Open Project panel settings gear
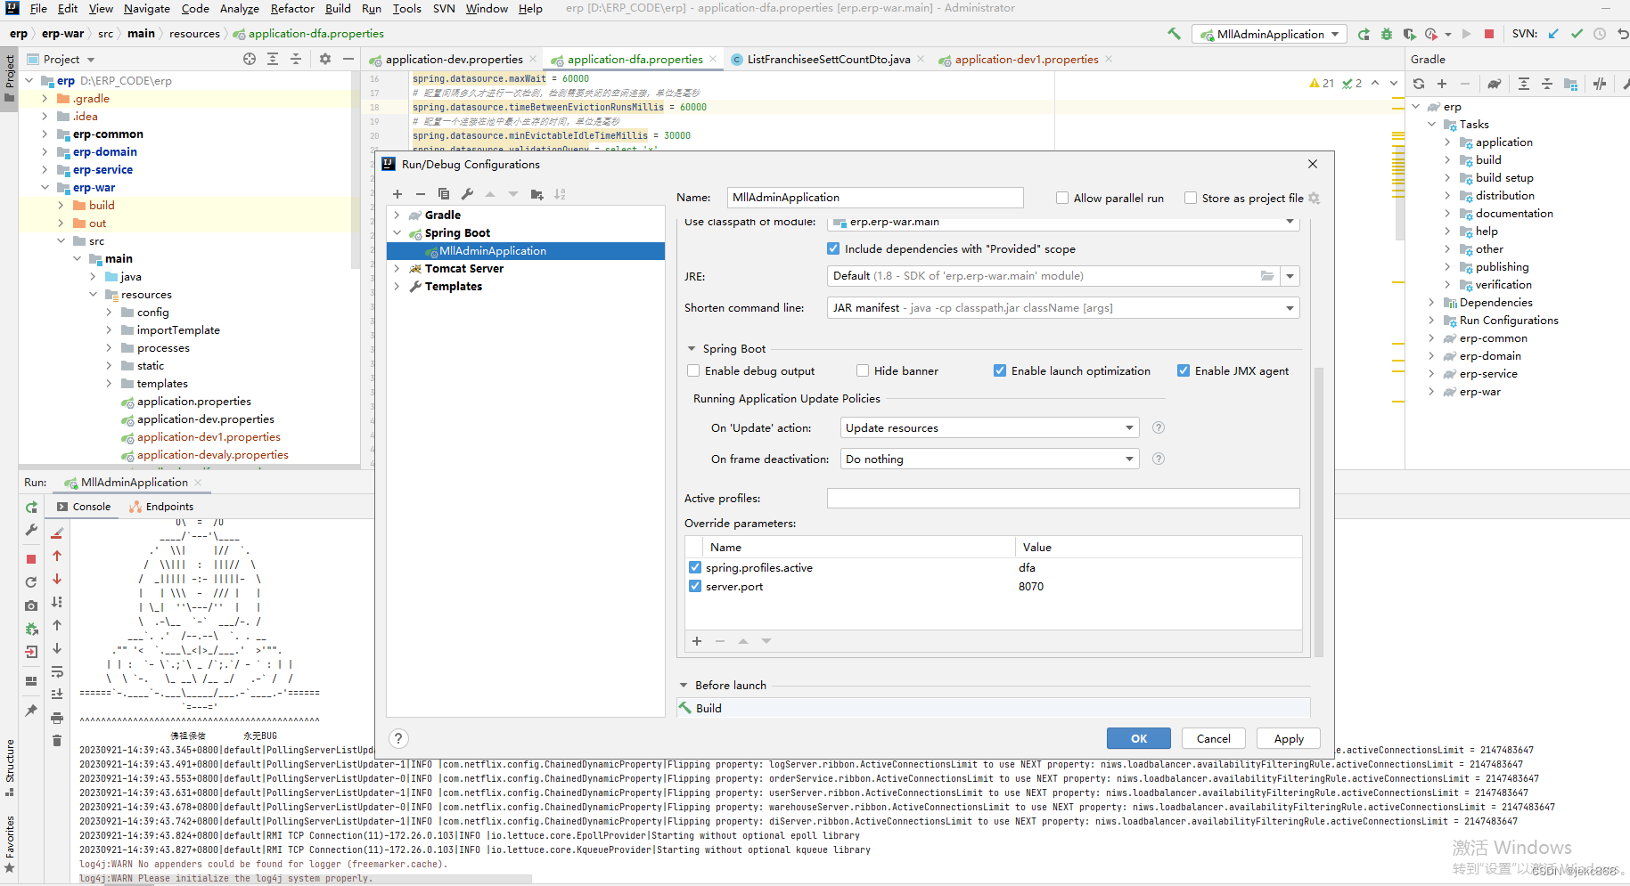This screenshot has width=1630, height=886. coord(325,59)
